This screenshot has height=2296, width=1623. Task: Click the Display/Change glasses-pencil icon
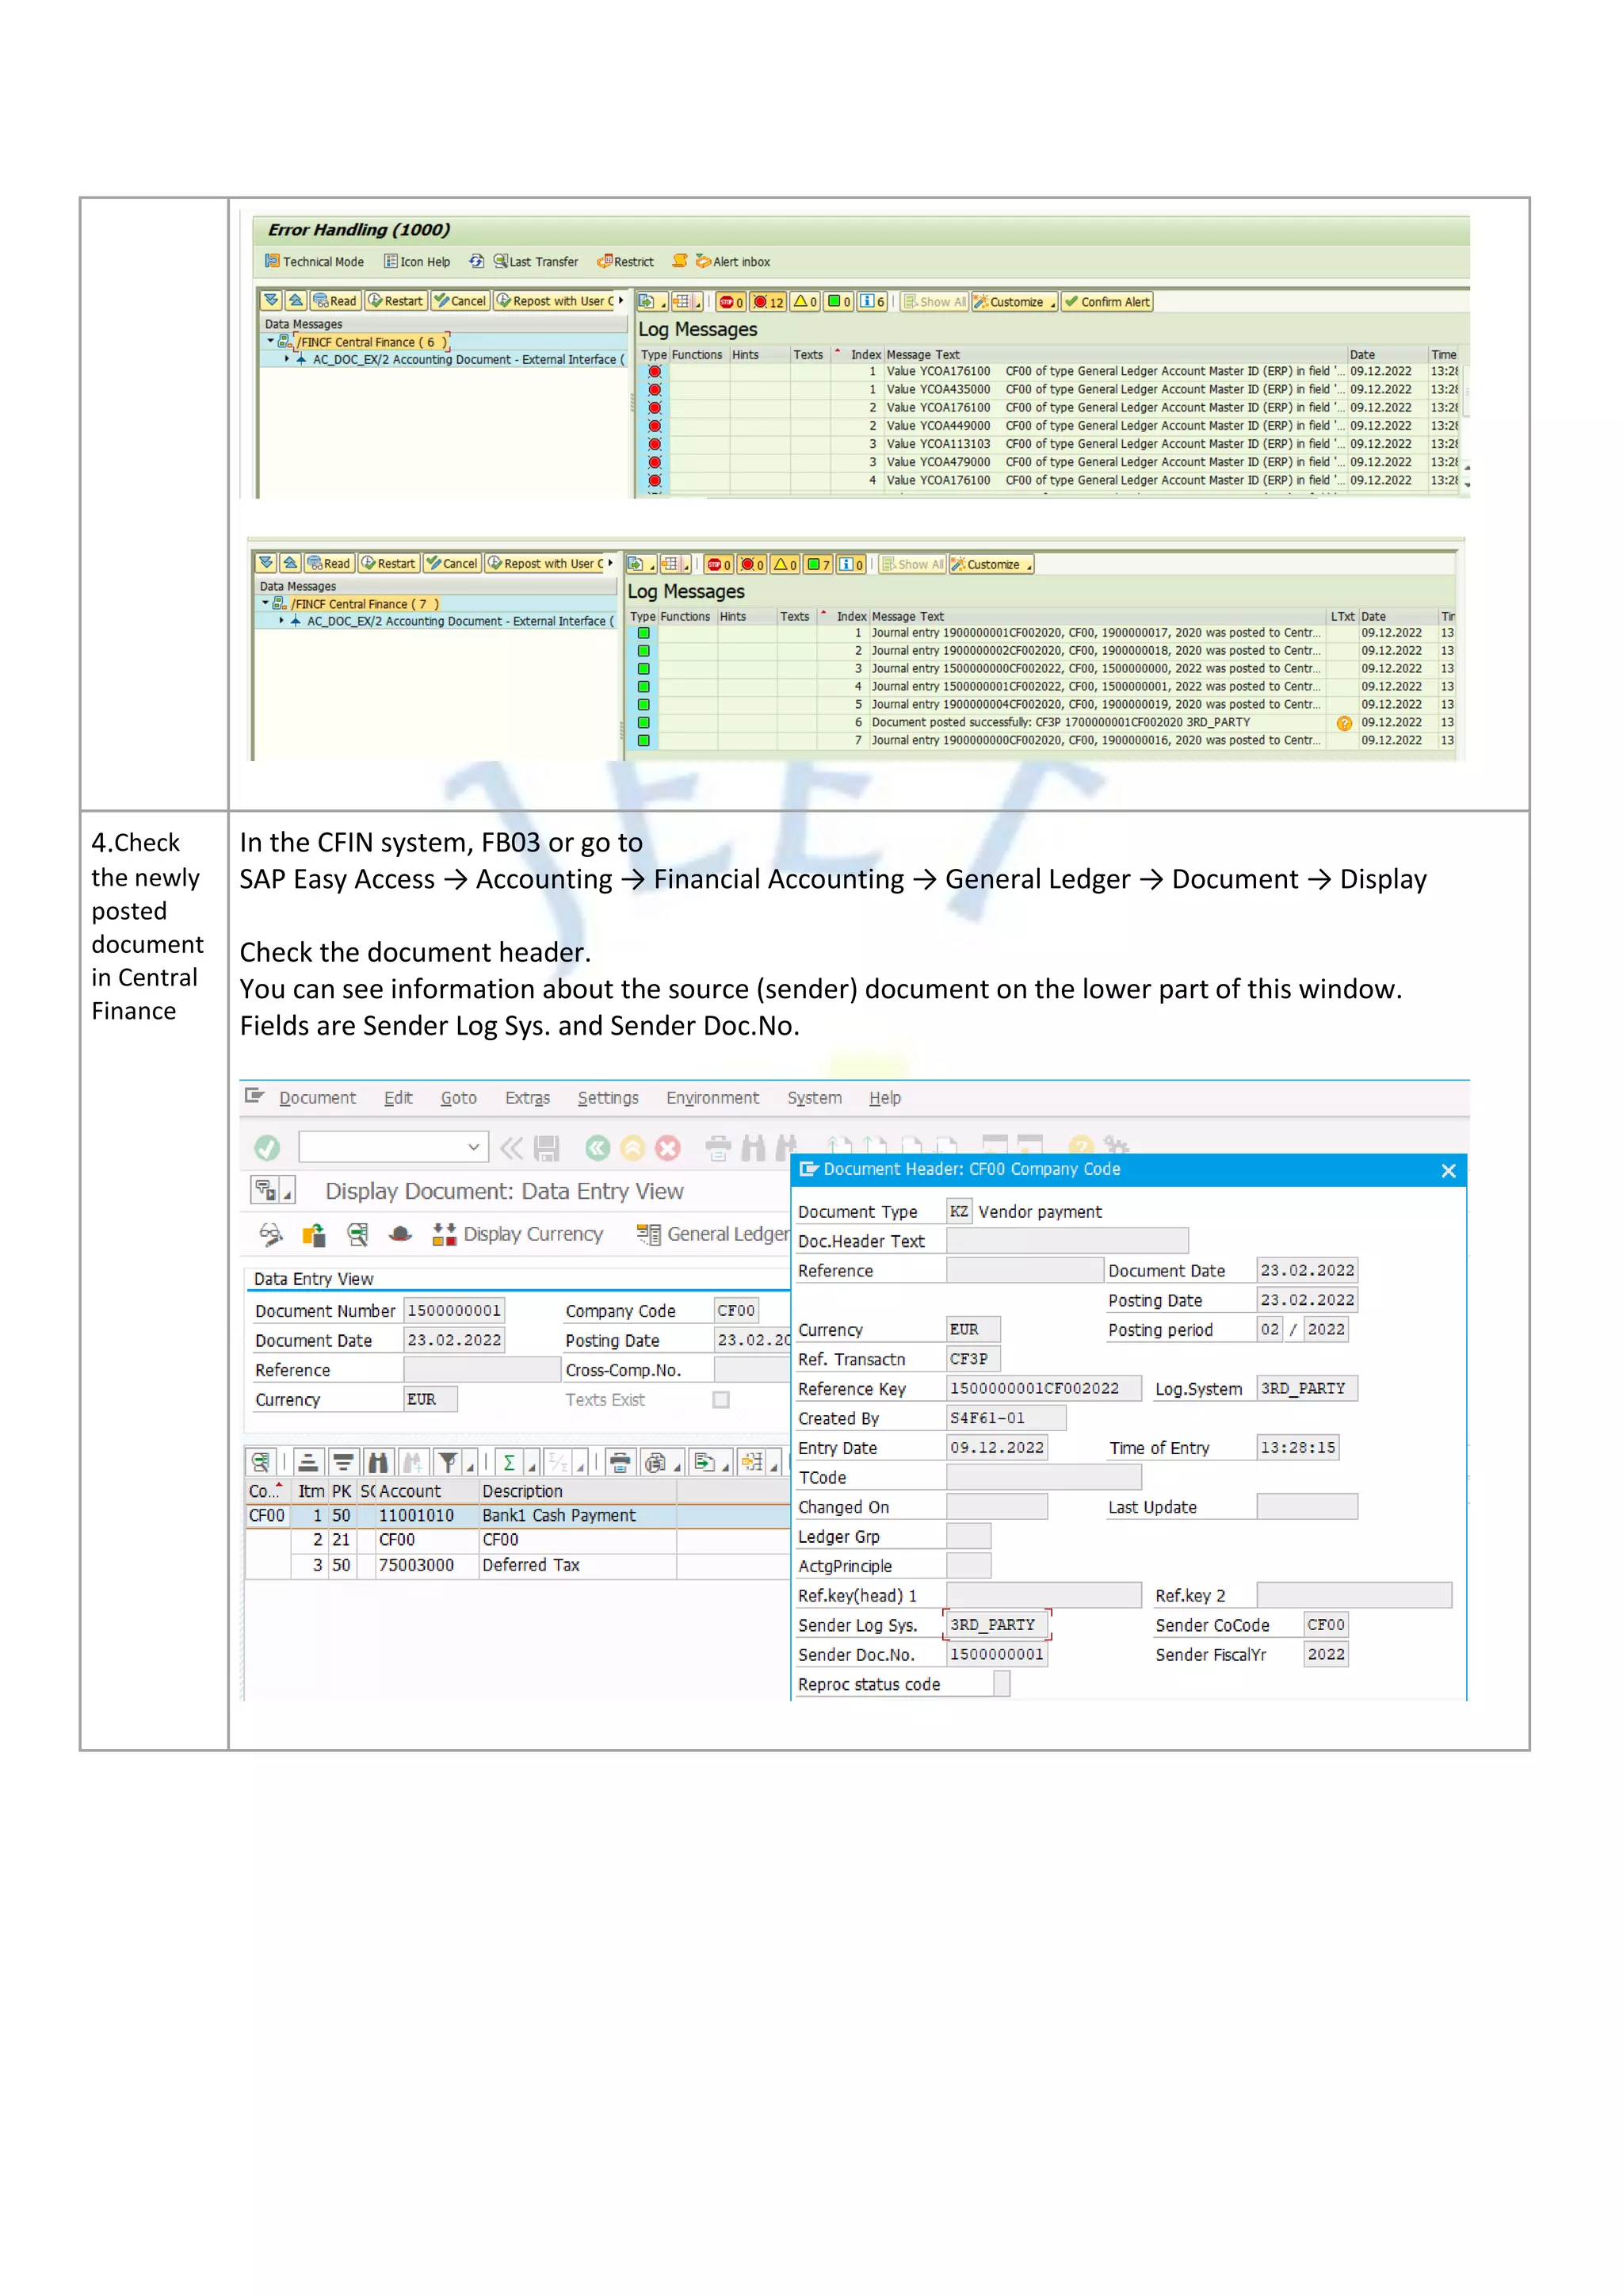271,1235
